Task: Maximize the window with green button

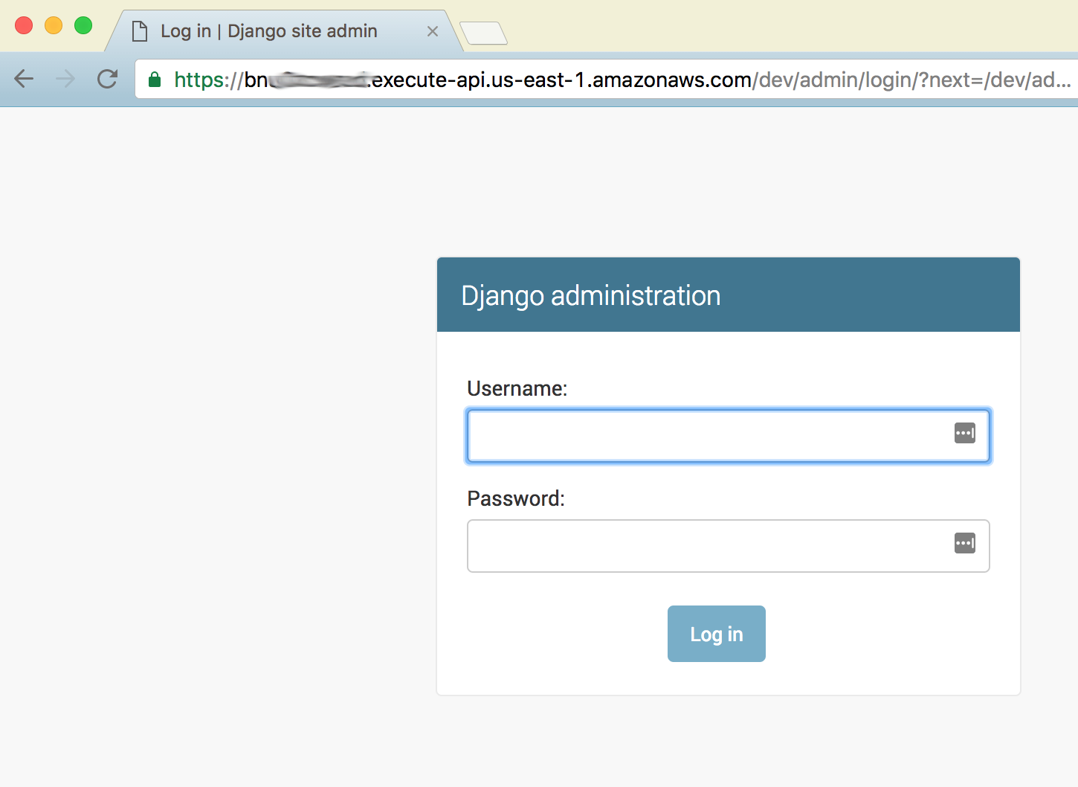Action: click(x=83, y=25)
